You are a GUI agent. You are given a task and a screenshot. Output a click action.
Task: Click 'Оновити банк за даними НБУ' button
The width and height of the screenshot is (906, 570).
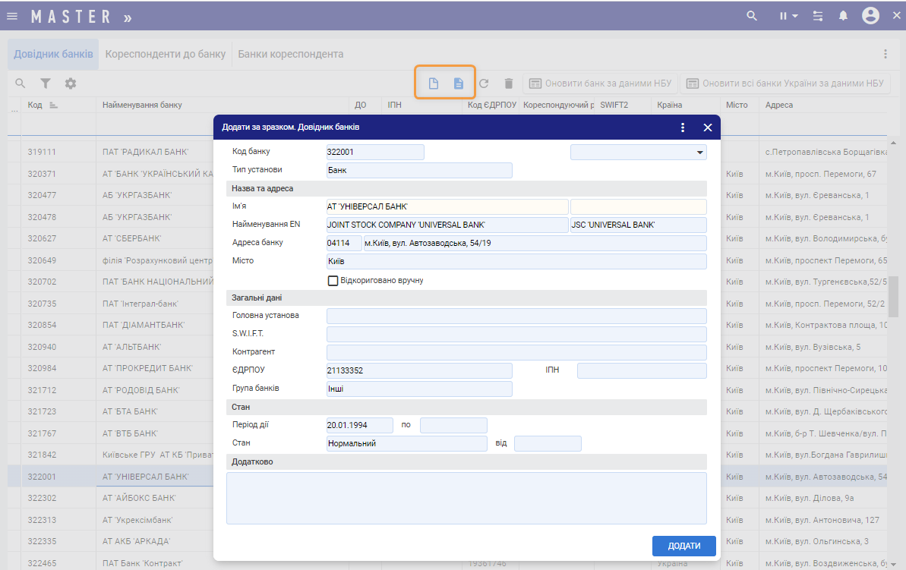(x=600, y=83)
